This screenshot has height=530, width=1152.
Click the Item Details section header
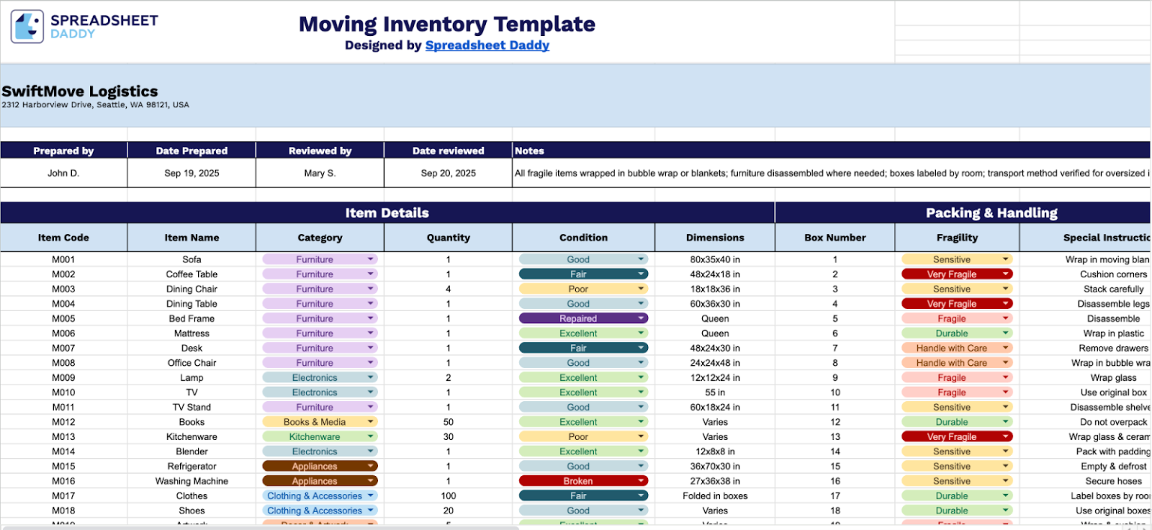(387, 213)
